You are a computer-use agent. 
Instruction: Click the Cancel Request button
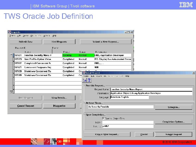[x=26, y=106]
